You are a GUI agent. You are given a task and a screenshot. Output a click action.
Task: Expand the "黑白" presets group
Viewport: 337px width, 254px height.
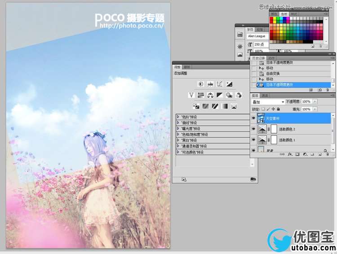(x=178, y=140)
